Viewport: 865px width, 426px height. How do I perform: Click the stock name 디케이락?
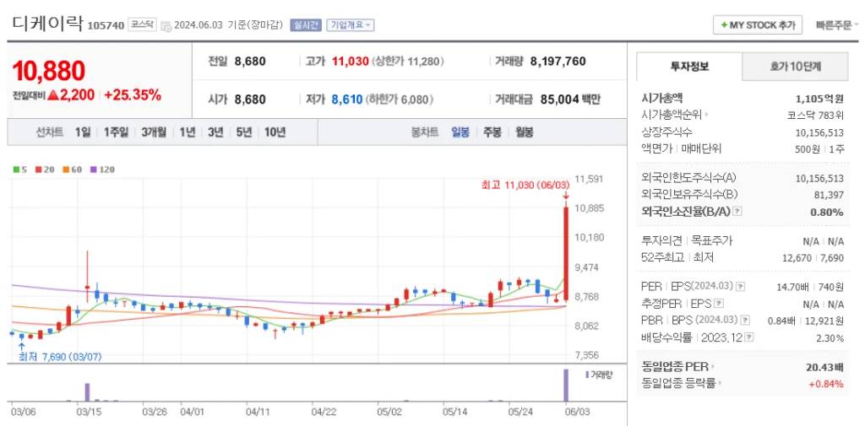click(x=47, y=24)
